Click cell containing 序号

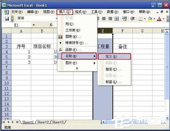click(21, 47)
